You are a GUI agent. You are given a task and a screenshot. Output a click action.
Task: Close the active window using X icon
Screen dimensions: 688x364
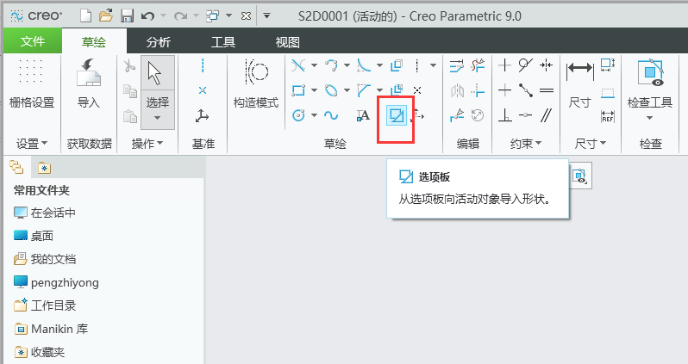[247, 16]
